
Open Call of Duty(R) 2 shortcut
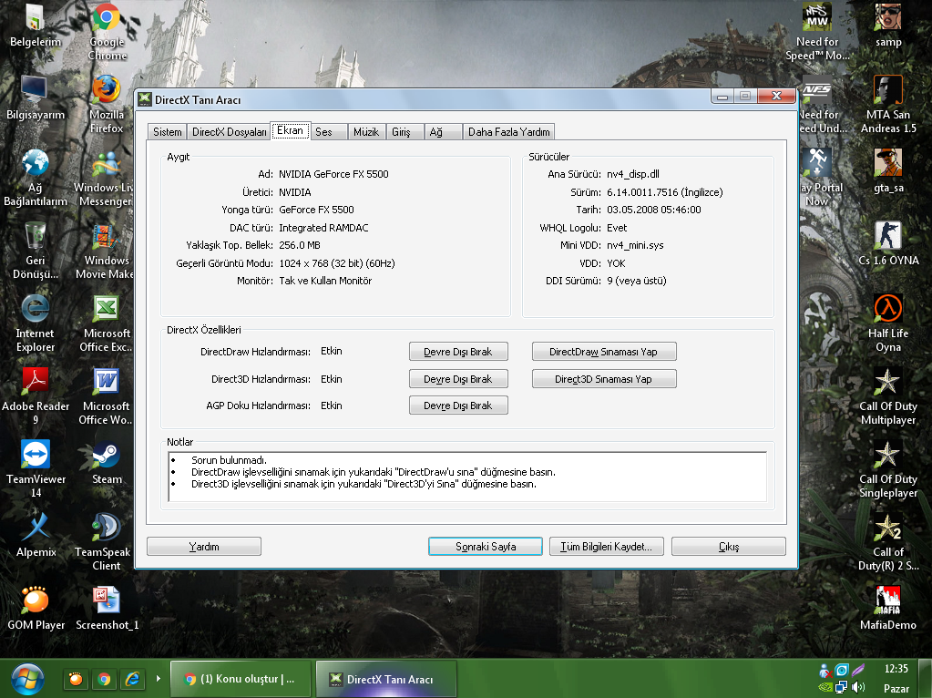pyautogui.click(x=888, y=542)
